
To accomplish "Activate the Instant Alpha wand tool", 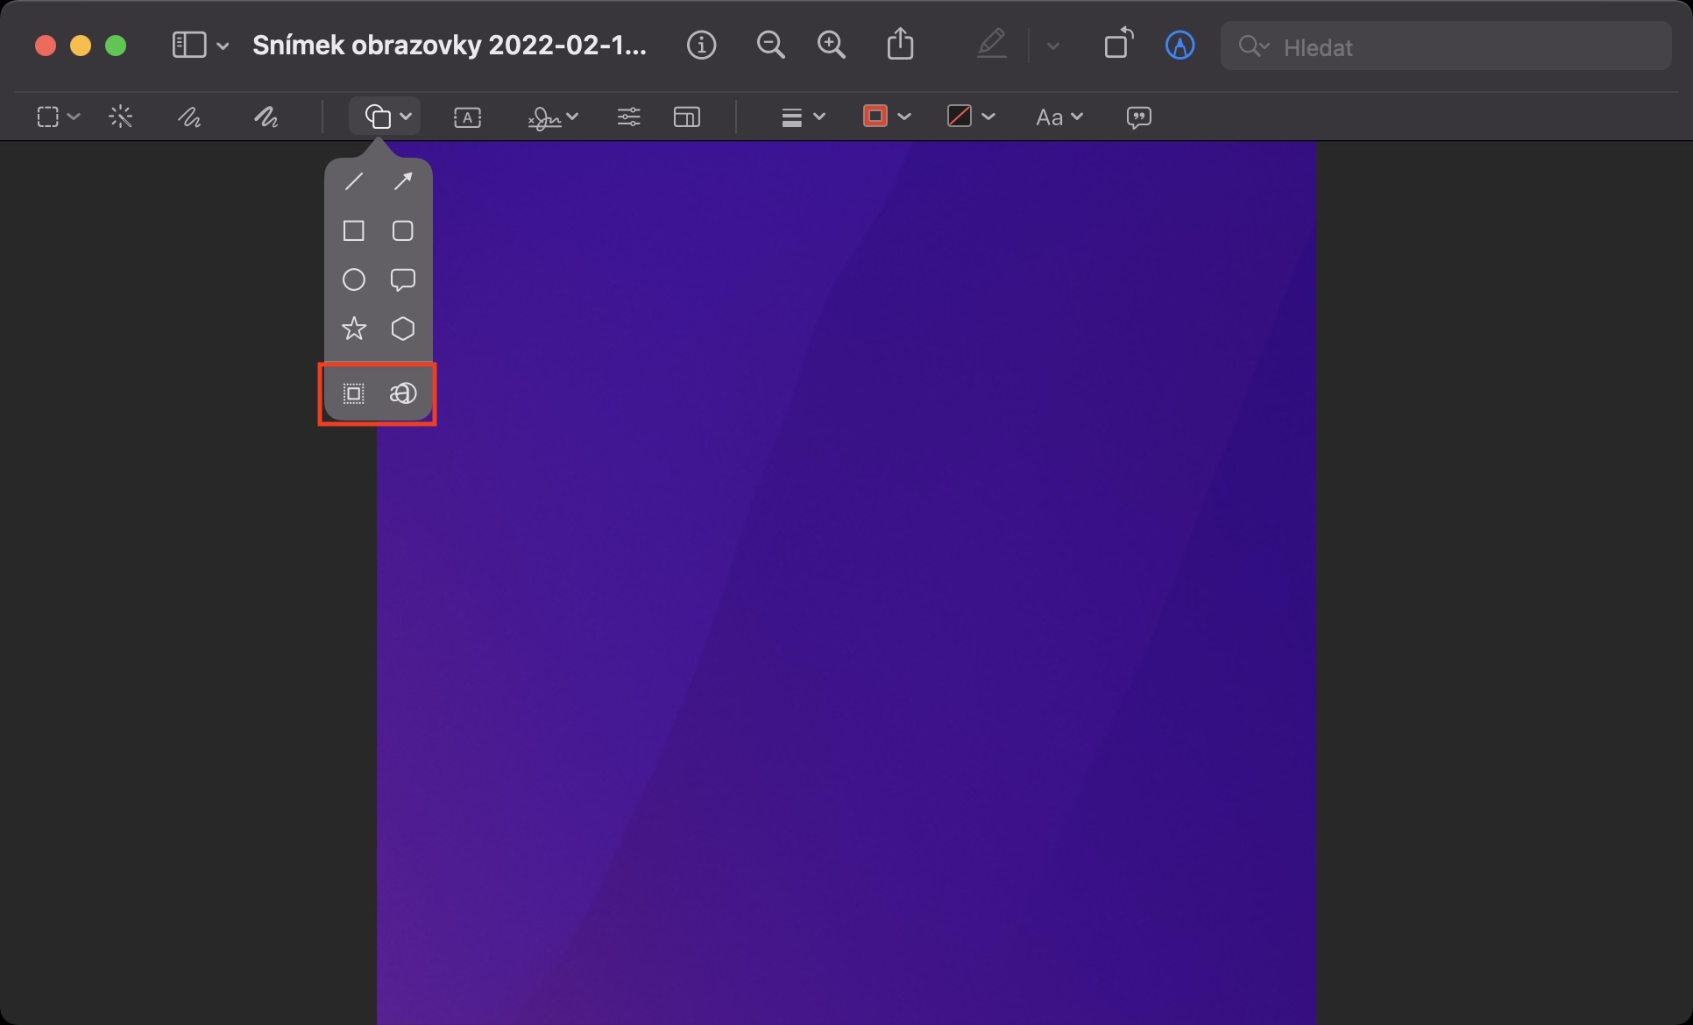I will 121,117.
